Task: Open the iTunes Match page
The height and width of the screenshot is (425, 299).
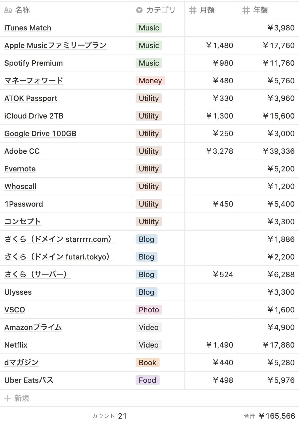Action: [x=28, y=28]
